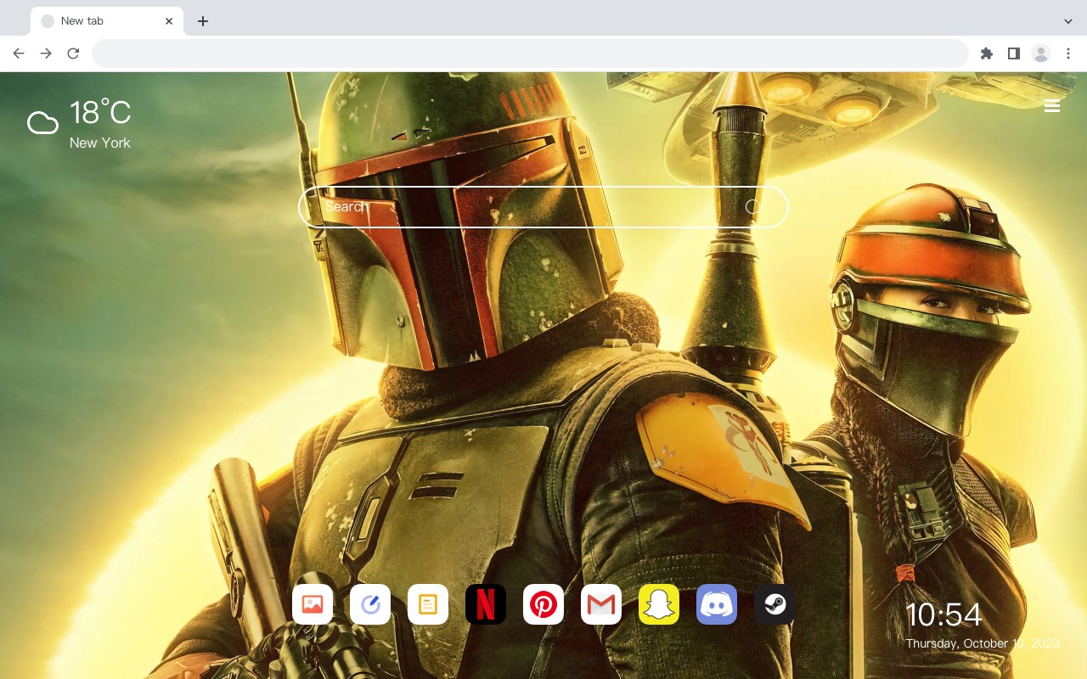Click the 10:54 clock display
The width and height of the screenshot is (1087, 679).
943,614
